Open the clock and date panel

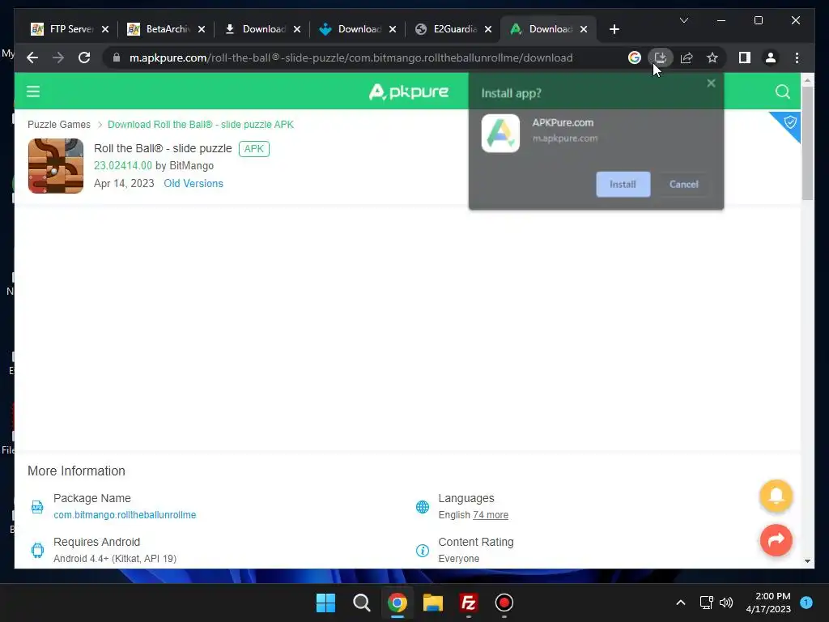click(768, 603)
